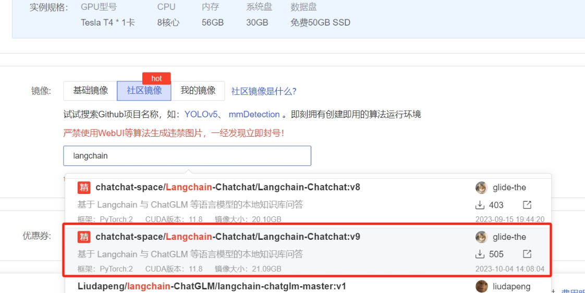Click the red hot badge
585x293 pixels.
pos(157,78)
